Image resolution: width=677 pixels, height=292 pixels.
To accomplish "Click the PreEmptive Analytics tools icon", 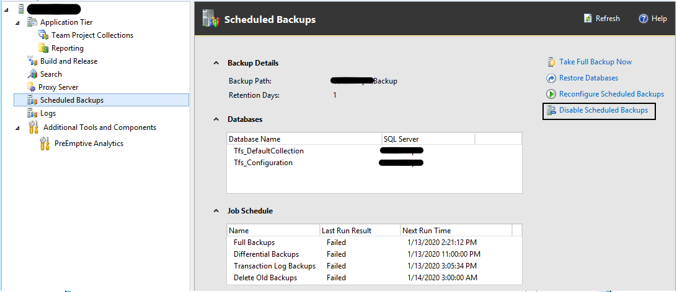I will (45, 144).
